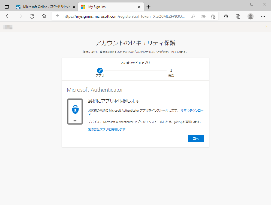Click the アカウントのセキュリティ保護 title

pos(135,43)
